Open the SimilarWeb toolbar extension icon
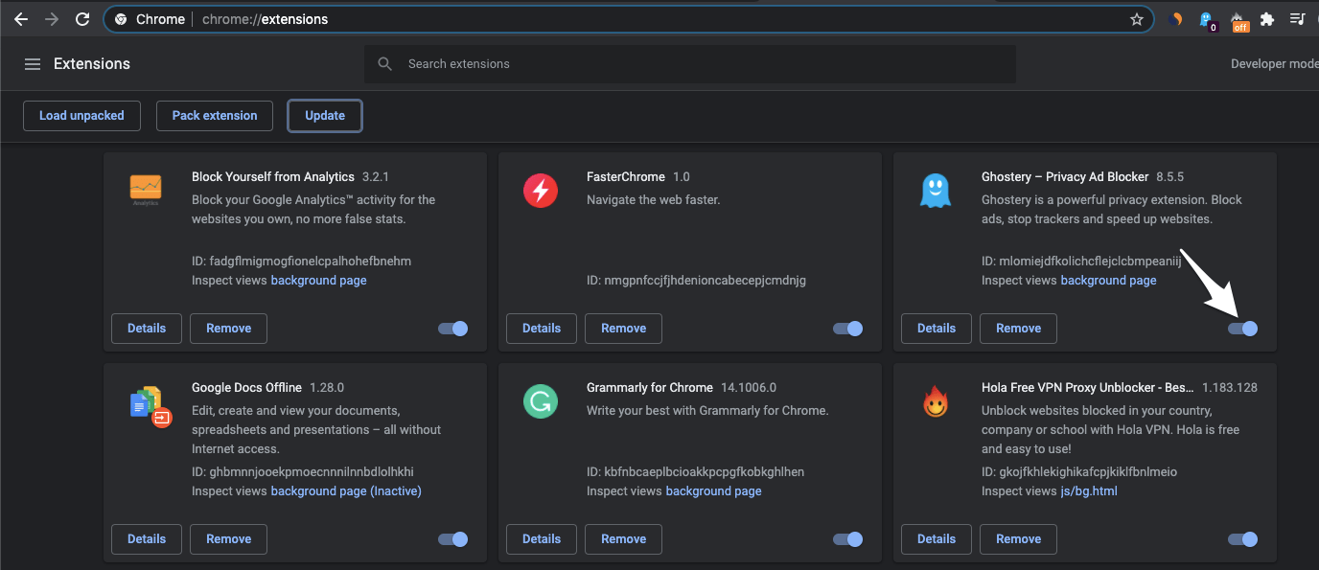1319x570 pixels. click(x=1178, y=19)
